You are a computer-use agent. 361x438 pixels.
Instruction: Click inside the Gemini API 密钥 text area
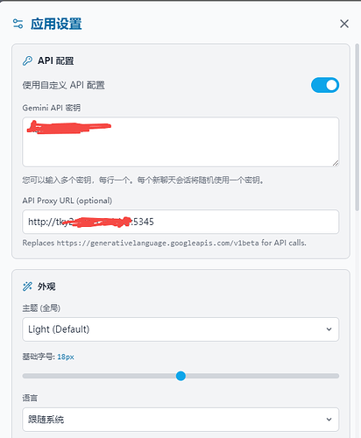click(180, 142)
